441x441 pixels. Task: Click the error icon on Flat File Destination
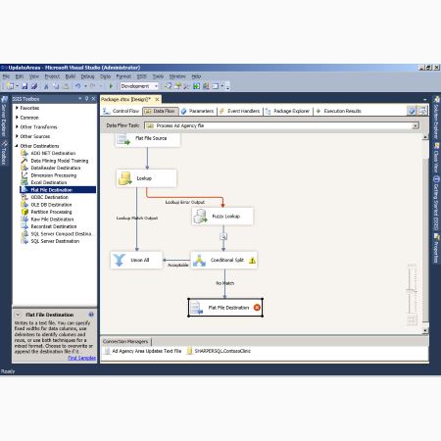click(257, 308)
